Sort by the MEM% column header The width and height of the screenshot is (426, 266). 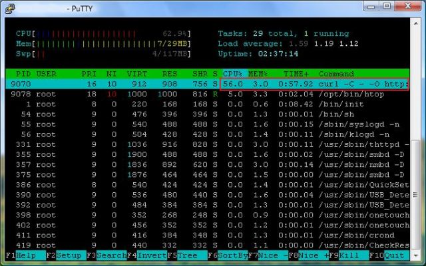pyautogui.click(x=258, y=74)
